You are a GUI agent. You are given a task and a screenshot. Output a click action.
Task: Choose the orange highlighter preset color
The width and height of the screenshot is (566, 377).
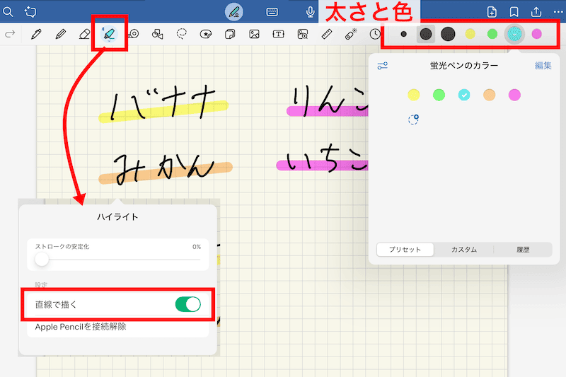(489, 95)
